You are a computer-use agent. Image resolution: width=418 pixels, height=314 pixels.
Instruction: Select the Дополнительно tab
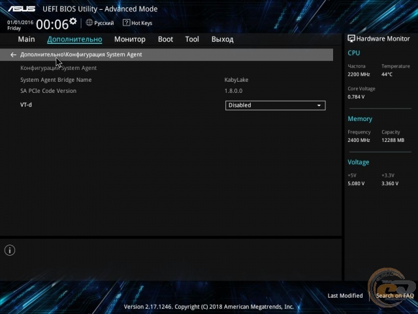(74, 39)
